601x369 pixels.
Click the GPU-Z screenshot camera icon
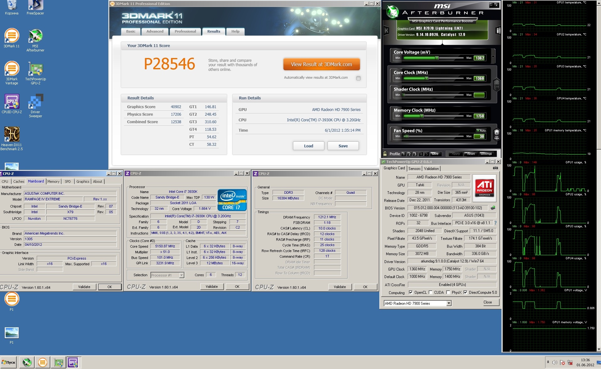(495, 168)
